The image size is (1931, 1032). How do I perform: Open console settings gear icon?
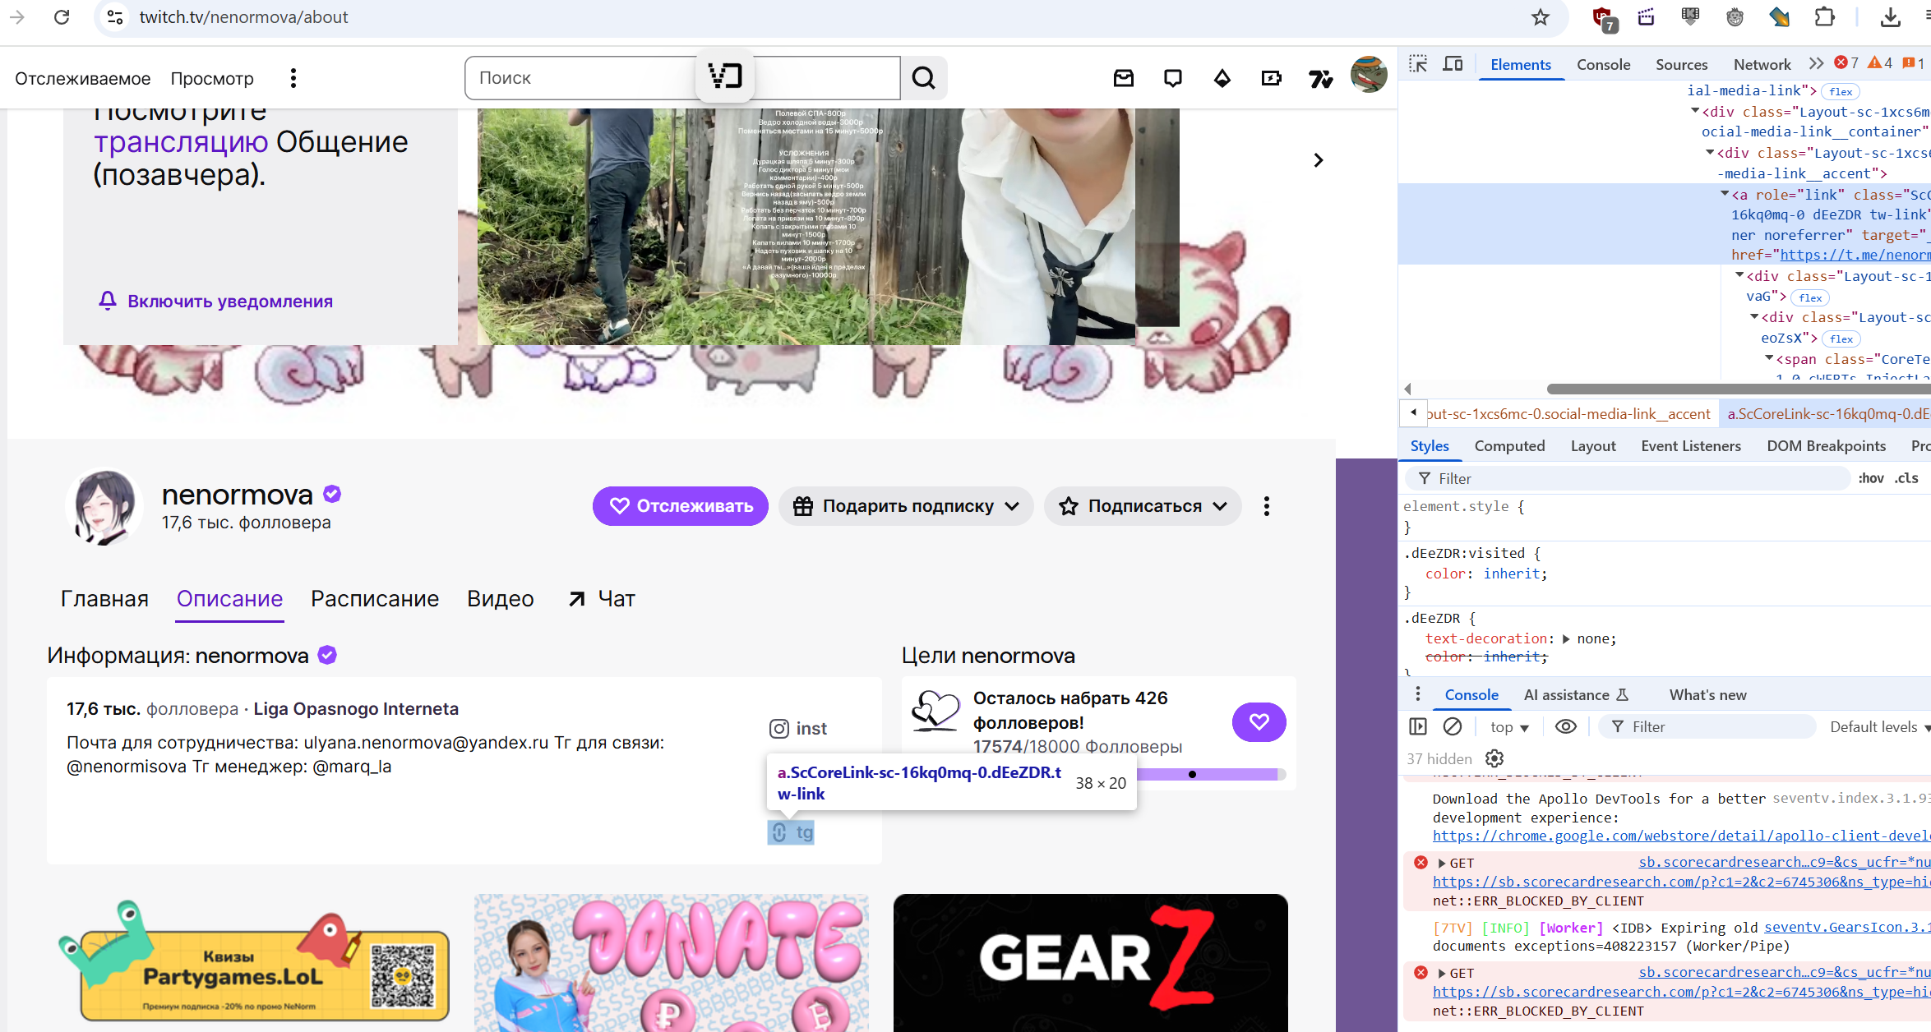(x=1494, y=758)
